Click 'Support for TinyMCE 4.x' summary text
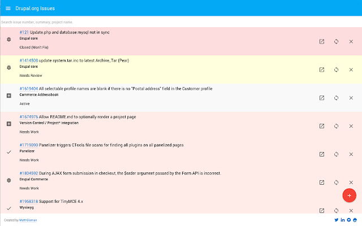Screen dimensions: 362x226 coord(61,201)
